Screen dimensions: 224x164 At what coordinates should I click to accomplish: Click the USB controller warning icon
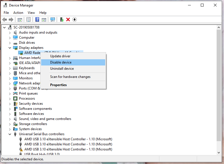(x=21, y=149)
